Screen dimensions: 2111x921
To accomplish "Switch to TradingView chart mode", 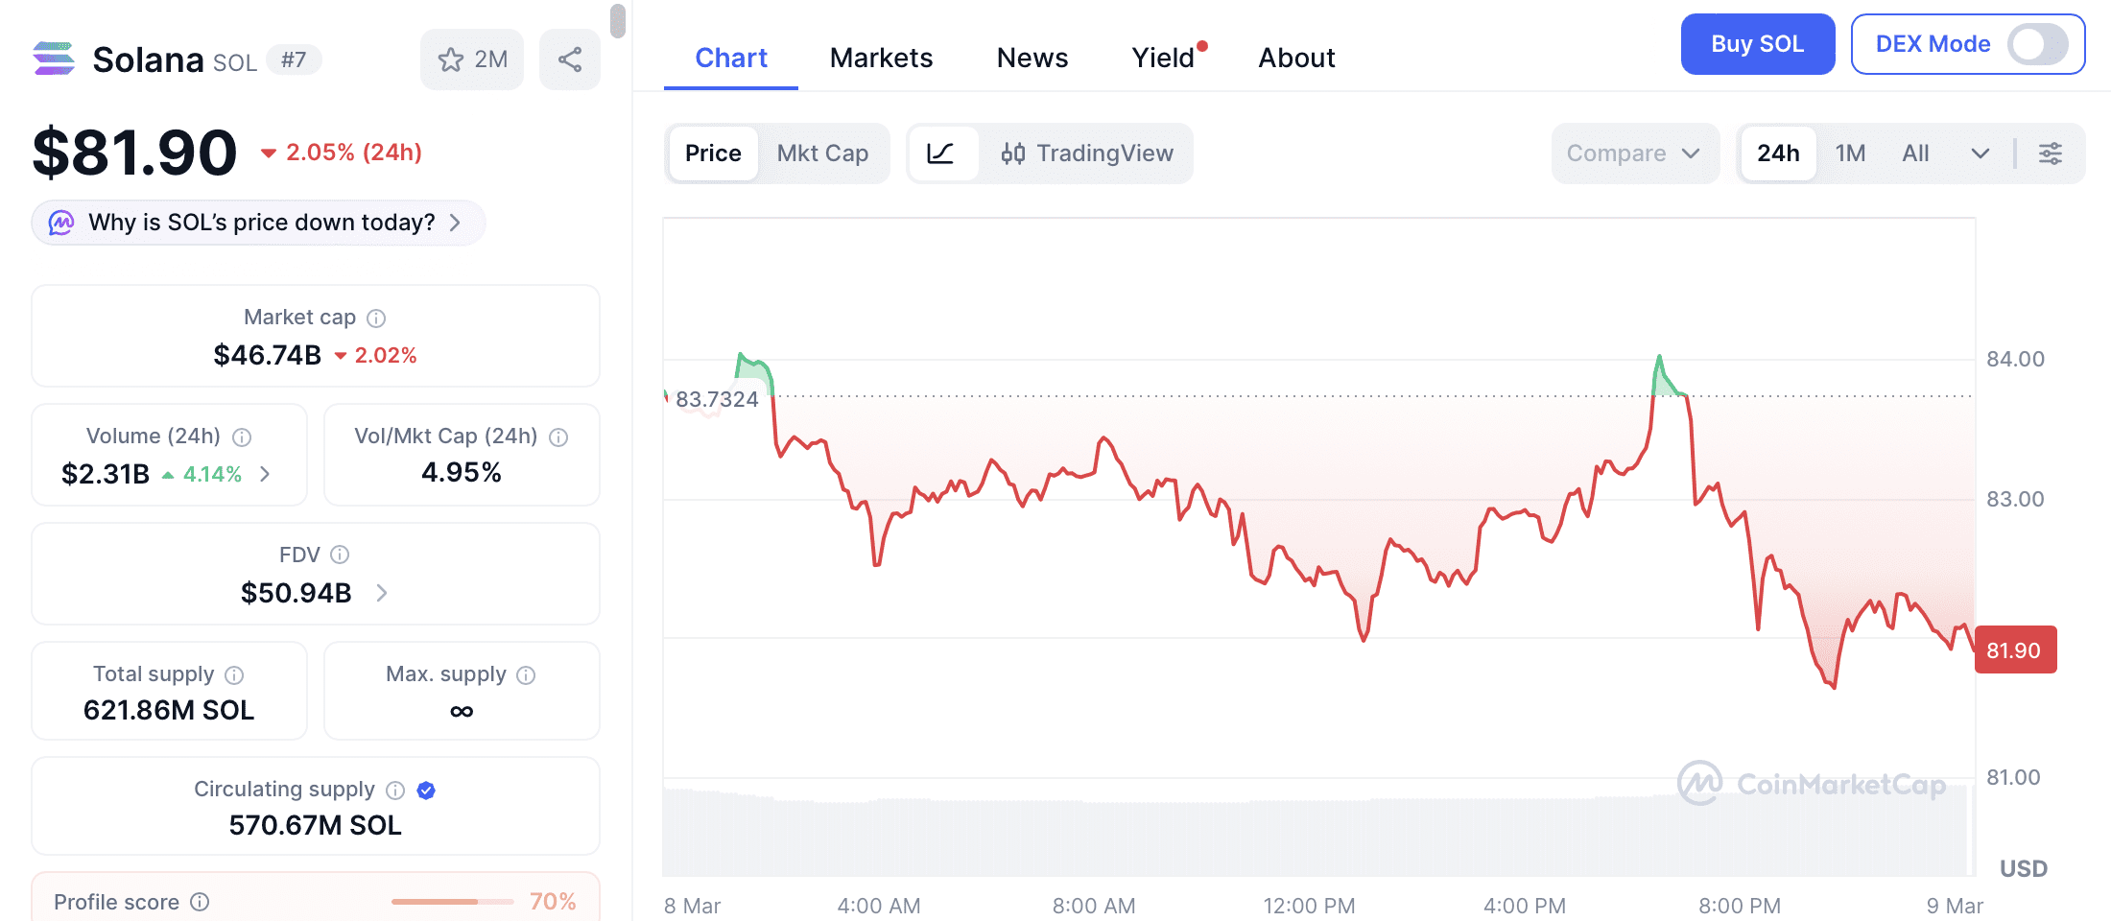I will pos(1087,153).
